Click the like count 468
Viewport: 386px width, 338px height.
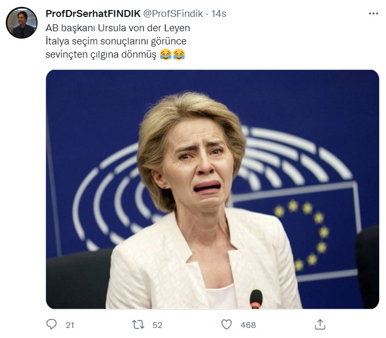[x=248, y=325]
